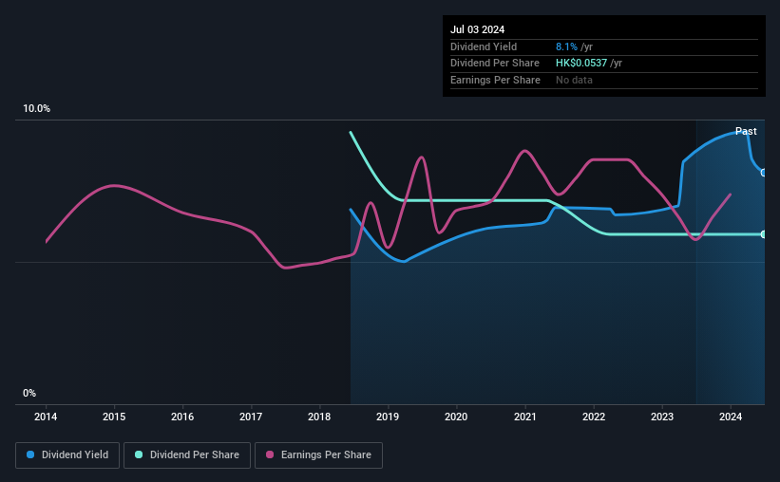780x482 pixels.
Task: Click the 2014 x-axis label
Action: pos(46,417)
